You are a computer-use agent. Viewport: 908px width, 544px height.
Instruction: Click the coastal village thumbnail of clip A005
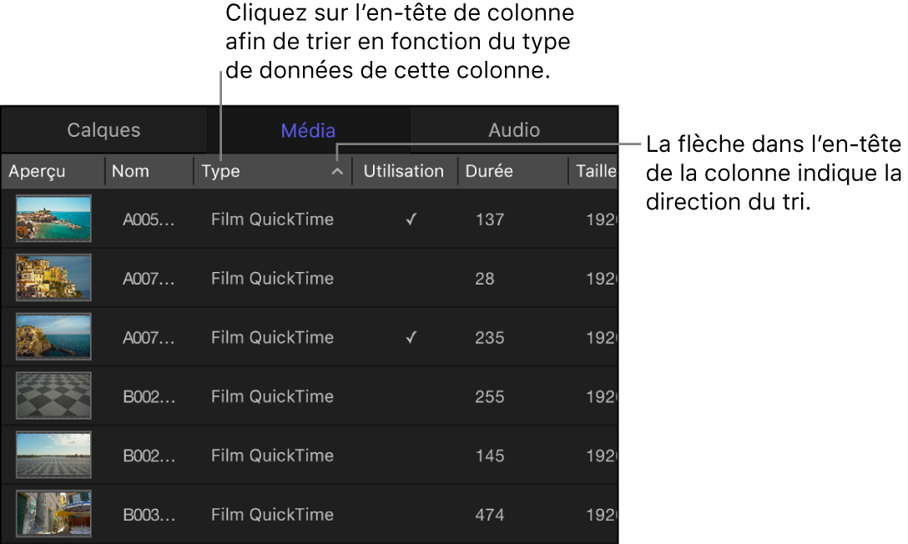pyautogui.click(x=53, y=219)
